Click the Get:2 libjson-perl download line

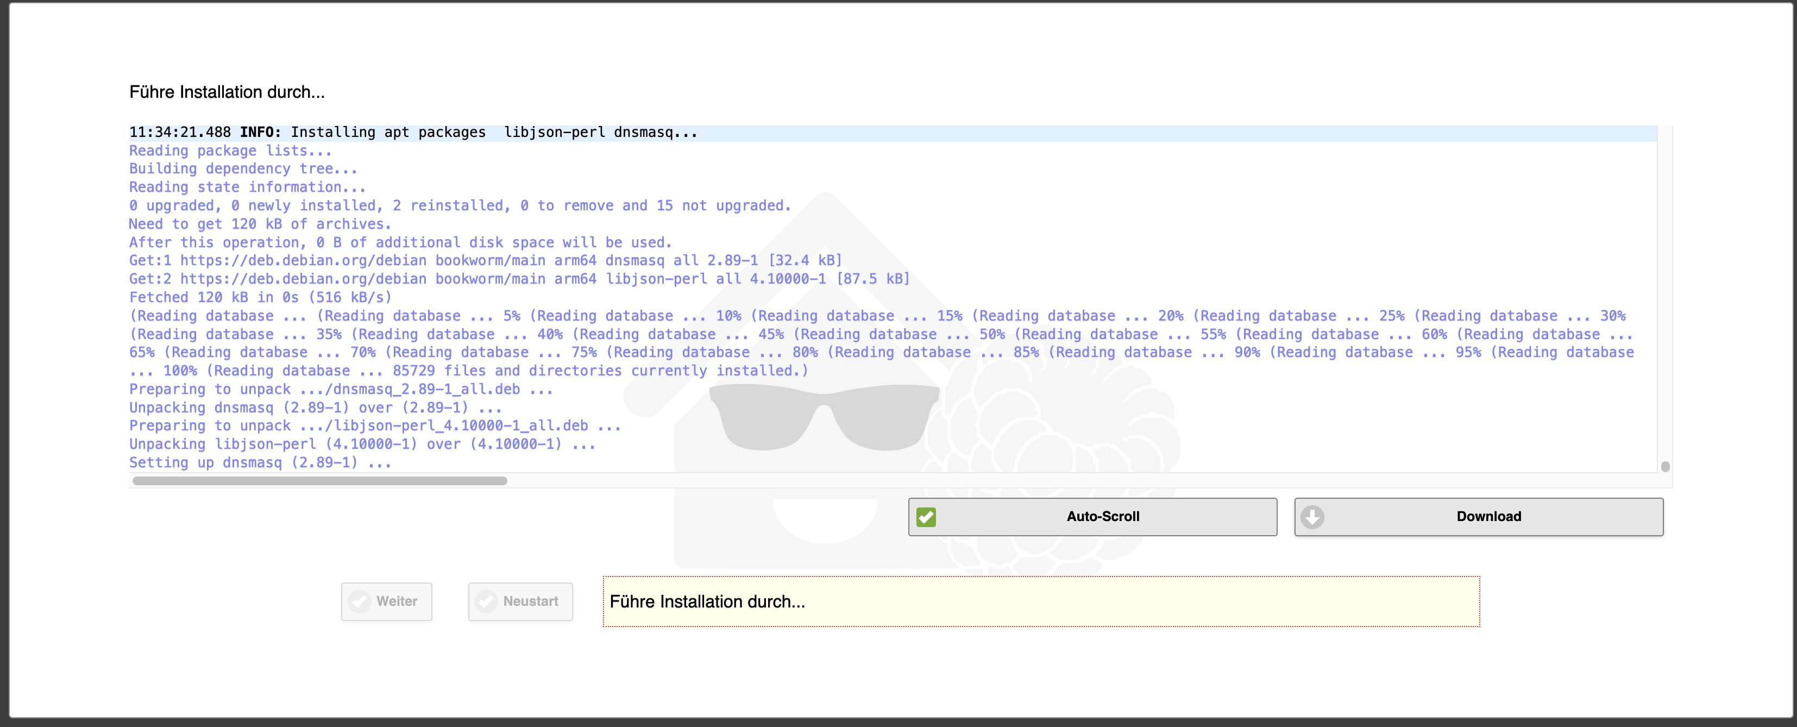[x=519, y=279]
